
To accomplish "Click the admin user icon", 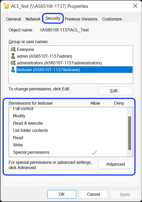I will pos(13,56).
